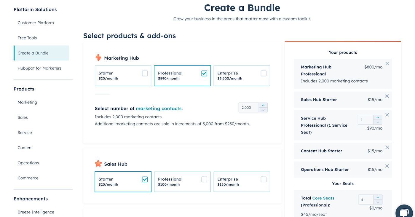Go to Sales under Products
Image resolution: width=415 pixels, height=217 pixels.
click(x=23, y=117)
